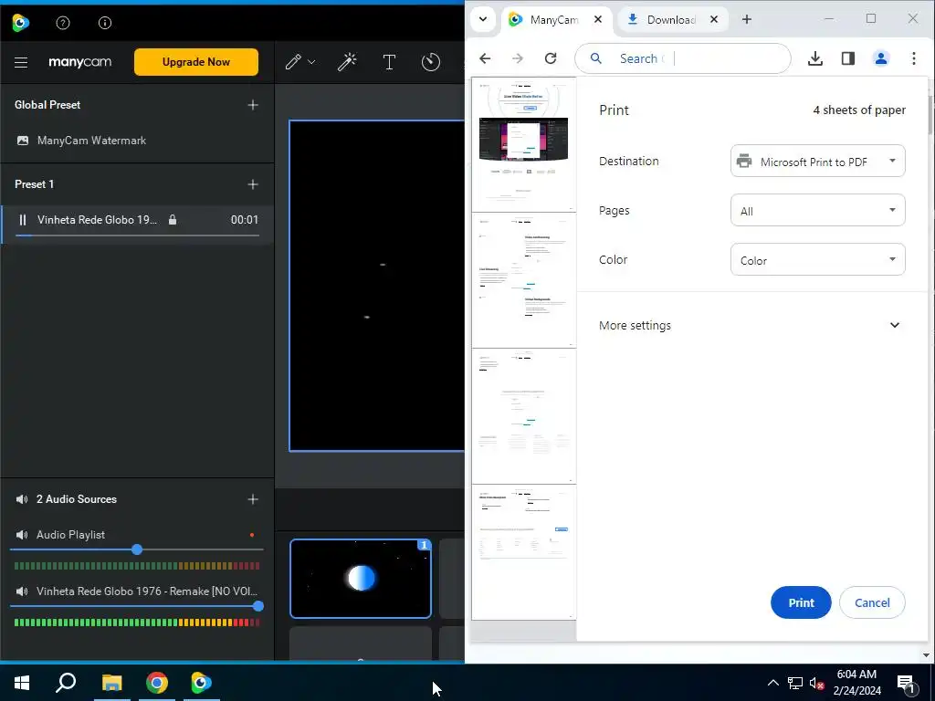Open the Destination dropdown Microsoft Print to PDF

(817, 161)
